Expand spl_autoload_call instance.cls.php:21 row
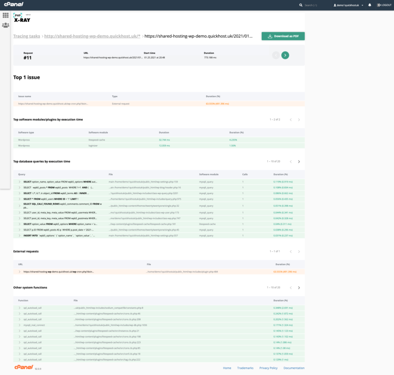The height and width of the screenshot is (375, 394). 20,331
